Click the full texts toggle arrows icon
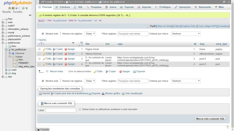The width and height of the screenshot is (234, 131). 41,44
